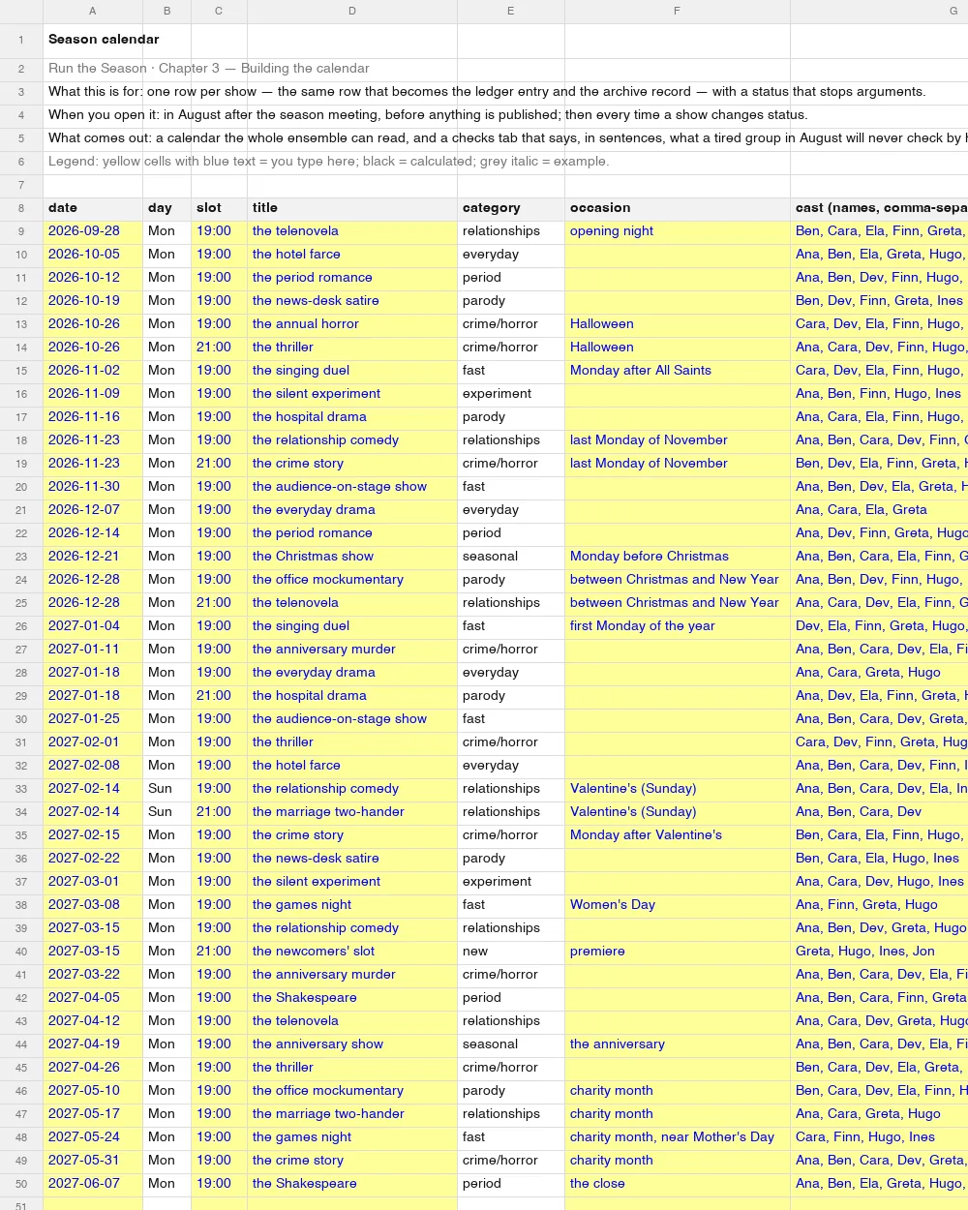The height and width of the screenshot is (1210, 968).
Task: Select date cell 2027-06-07
Action: pyautogui.click(x=93, y=1184)
